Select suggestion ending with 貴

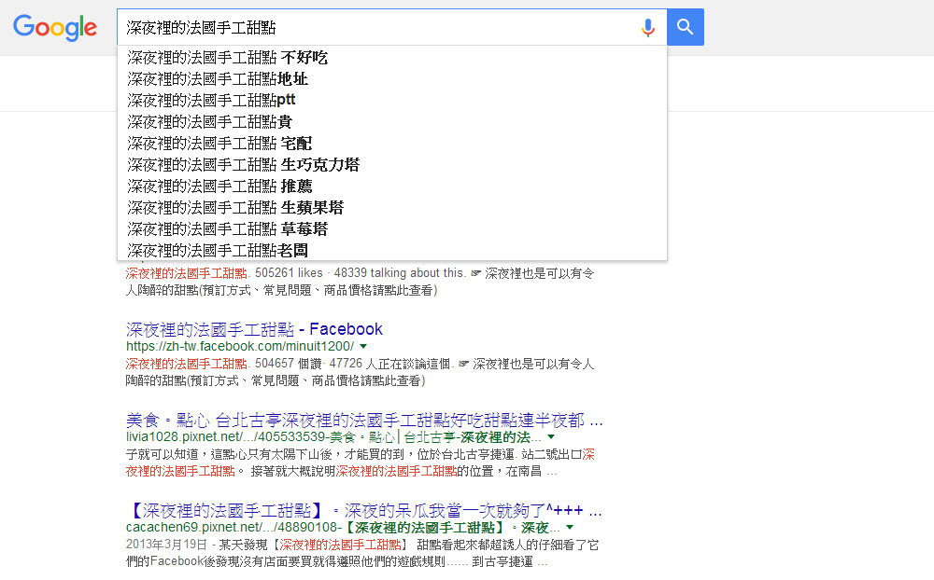(x=392, y=122)
